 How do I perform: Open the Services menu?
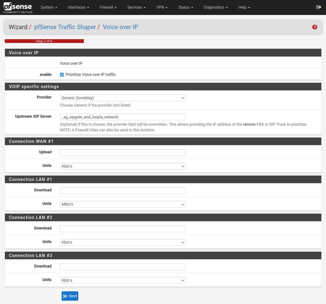click(x=136, y=7)
